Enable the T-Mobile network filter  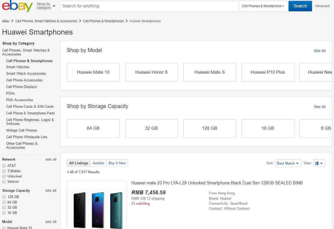[4, 171]
